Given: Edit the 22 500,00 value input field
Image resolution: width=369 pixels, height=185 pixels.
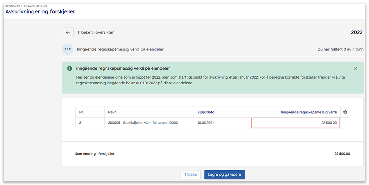Looking at the screenshot, I should 296,123.
